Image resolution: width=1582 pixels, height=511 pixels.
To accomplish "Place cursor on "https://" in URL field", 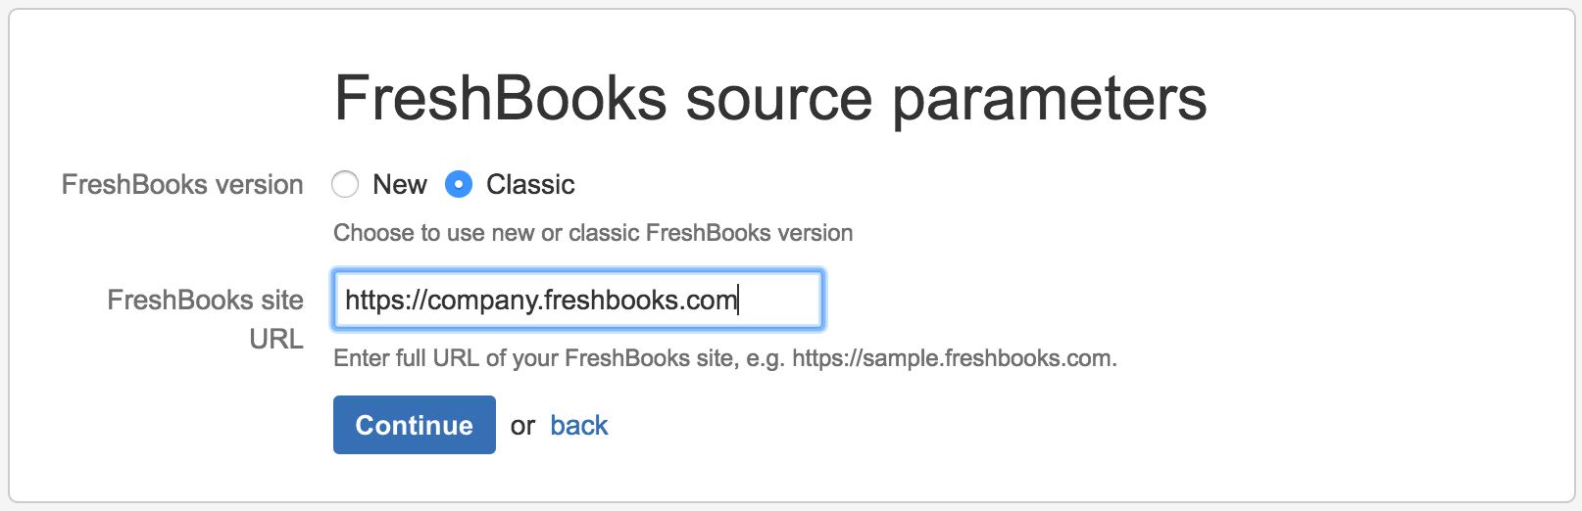I will tap(384, 300).
